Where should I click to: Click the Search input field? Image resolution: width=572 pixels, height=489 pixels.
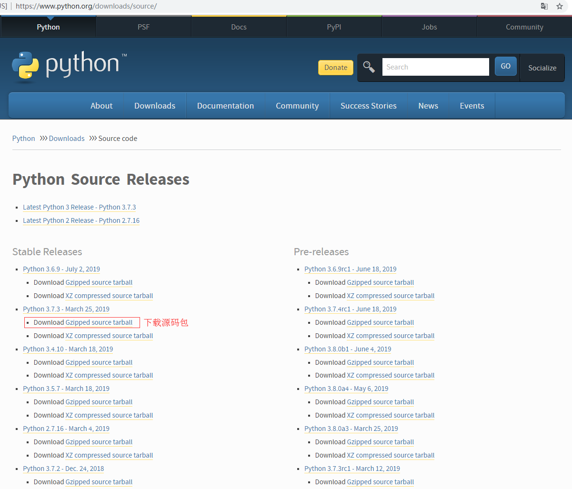click(x=435, y=67)
